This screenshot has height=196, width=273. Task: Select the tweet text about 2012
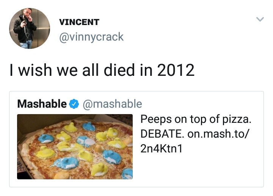coord(102,70)
